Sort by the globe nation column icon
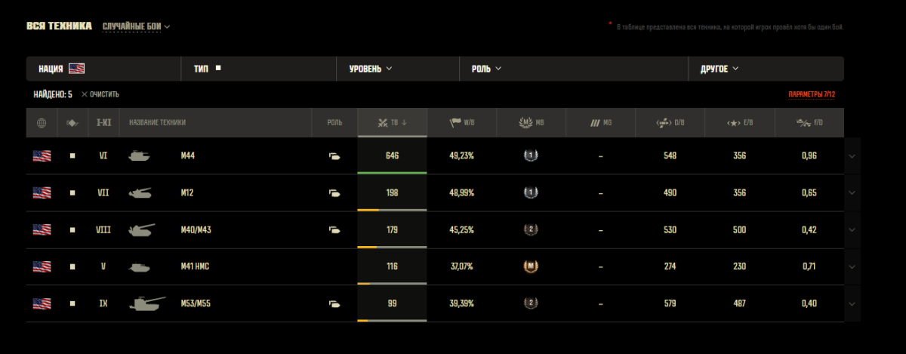906x354 pixels. click(42, 122)
